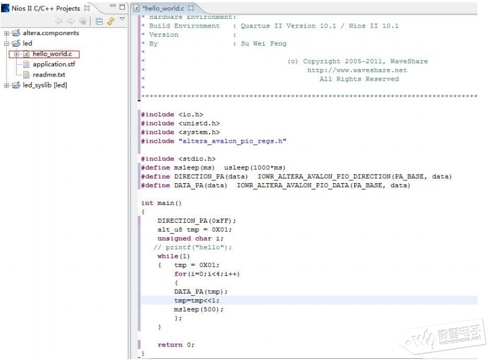497x361 pixels.
Task: Click the commented-out printf("hello") line
Action: pyautogui.click(x=193, y=248)
